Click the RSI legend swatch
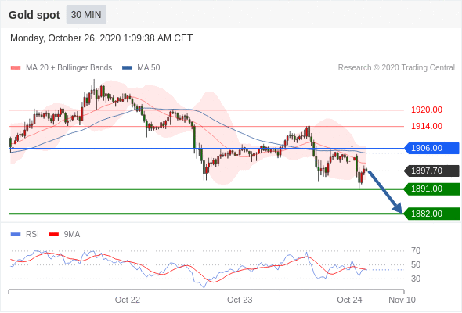 [16, 235]
